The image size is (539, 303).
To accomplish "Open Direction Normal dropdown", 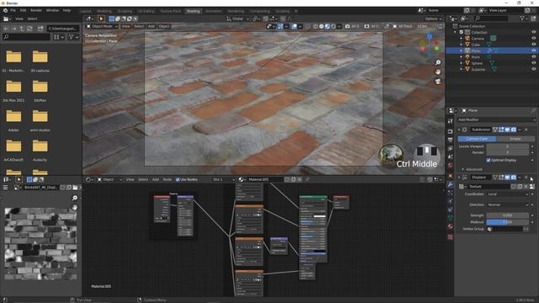I will pos(508,205).
